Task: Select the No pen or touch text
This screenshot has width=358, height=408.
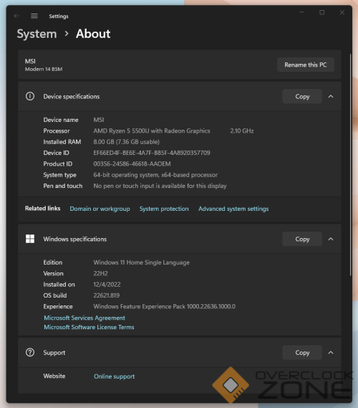Action: click(160, 186)
